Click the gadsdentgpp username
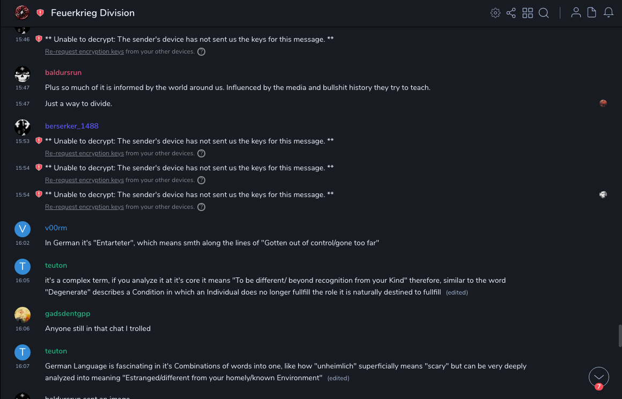The width and height of the screenshot is (622, 399). click(x=67, y=314)
